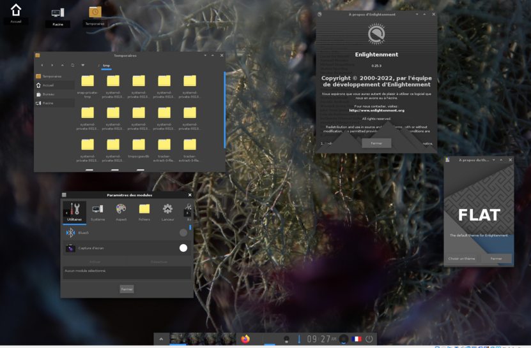Click the module list scrollbar
This screenshot has height=348, width=531.
point(190,228)
